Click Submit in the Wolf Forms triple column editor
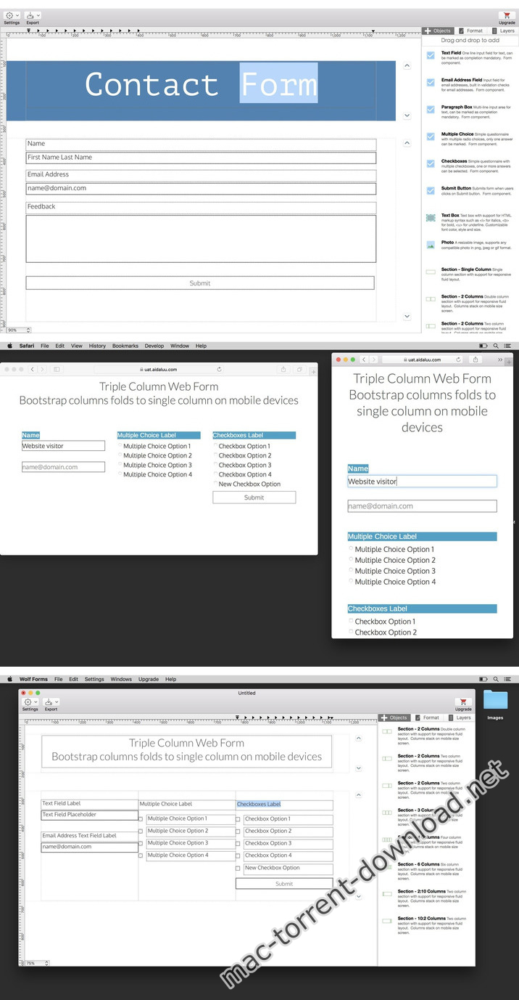 (284, 884)
